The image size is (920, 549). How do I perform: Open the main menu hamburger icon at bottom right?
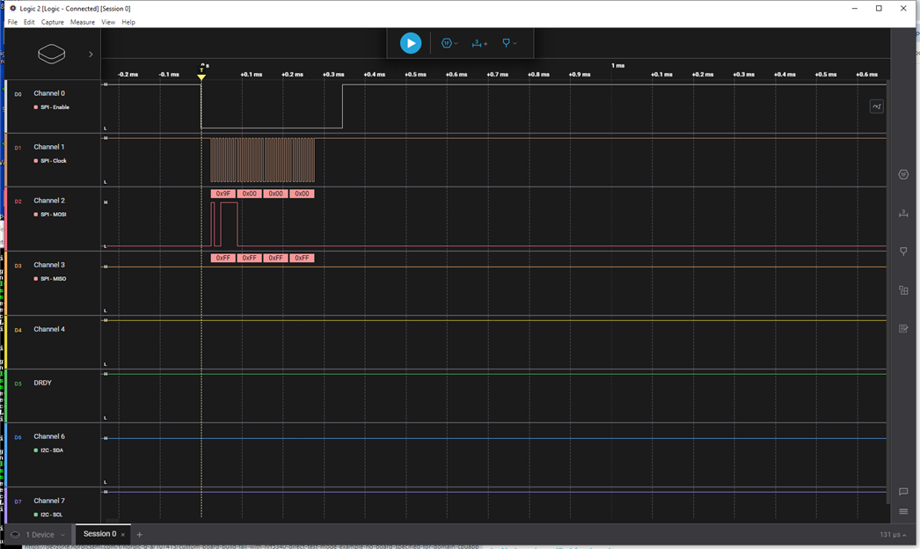point(903,511)
